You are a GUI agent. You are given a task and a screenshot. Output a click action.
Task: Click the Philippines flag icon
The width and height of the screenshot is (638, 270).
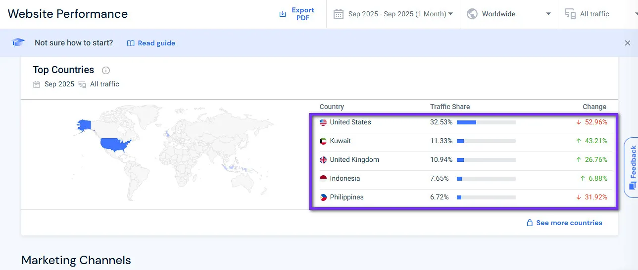pos(323,197)
